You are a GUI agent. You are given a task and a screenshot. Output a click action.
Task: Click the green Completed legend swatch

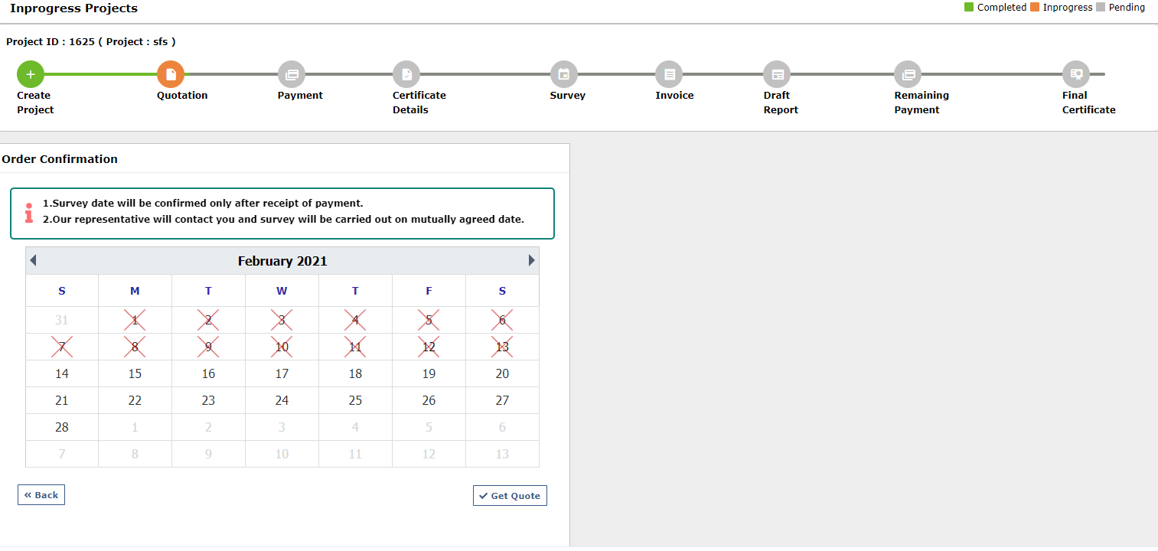click(969, 8)
